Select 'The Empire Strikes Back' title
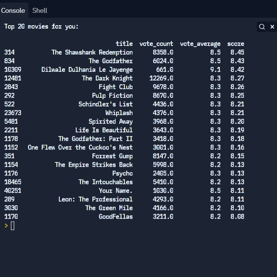This screenshot has width=277, height=277. [94, 165]
